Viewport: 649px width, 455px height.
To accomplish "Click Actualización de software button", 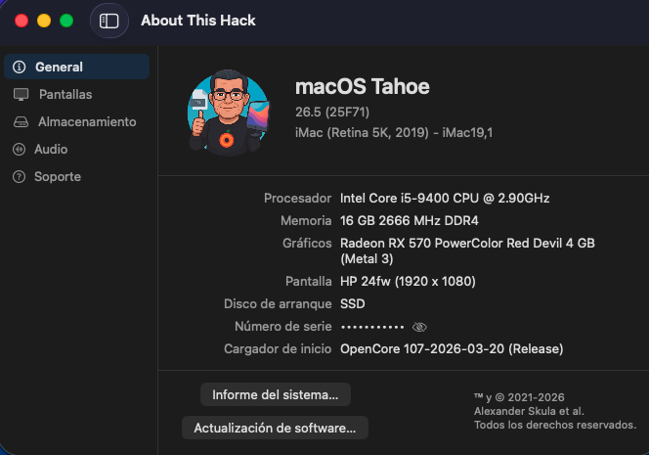I will [275, 428].
